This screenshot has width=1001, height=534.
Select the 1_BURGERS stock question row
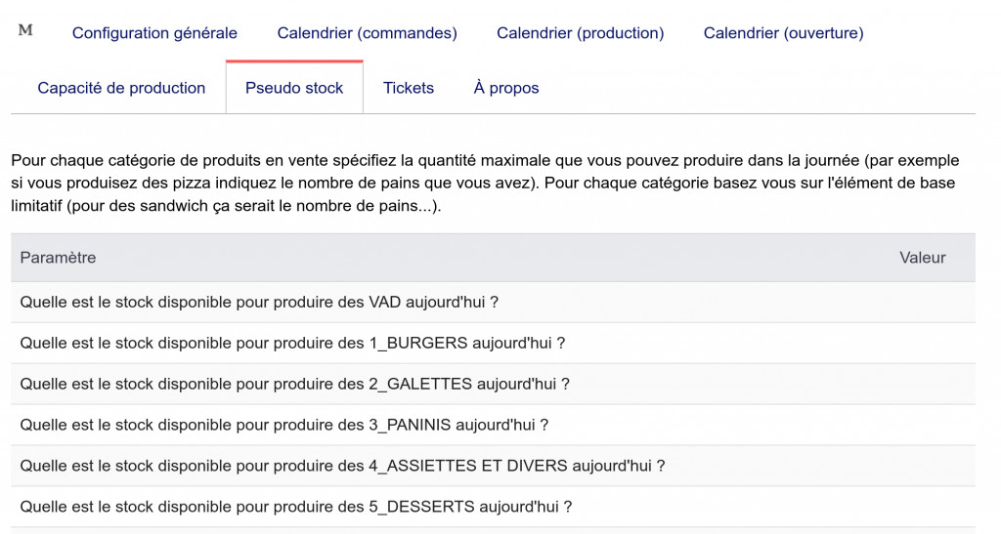[x=293, y=344]
